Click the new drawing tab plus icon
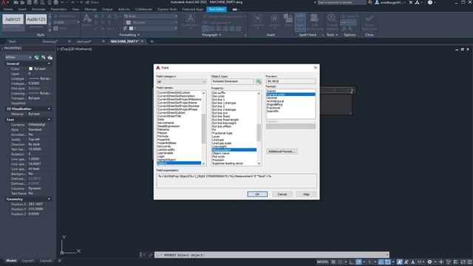Viewport: 473px width, 266px height. point(152,41)
